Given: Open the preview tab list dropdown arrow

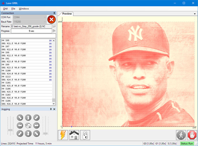Looking at the screenshot, I should 195,14.
